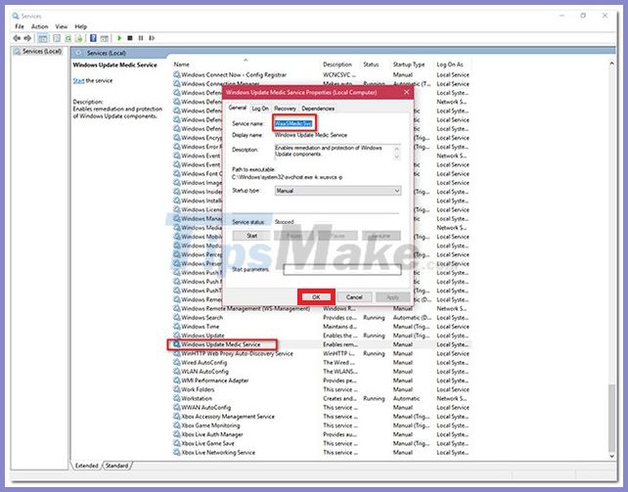Screen dimensions: 628x492
Task: Click the Export List toolbar icon
Action: click(79, 38)
